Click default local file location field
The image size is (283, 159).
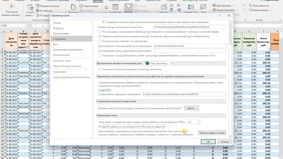190,46
